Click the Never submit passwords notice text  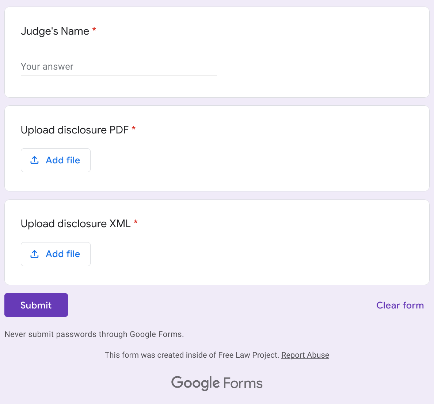pyautogui.click(x=94, y=334)
